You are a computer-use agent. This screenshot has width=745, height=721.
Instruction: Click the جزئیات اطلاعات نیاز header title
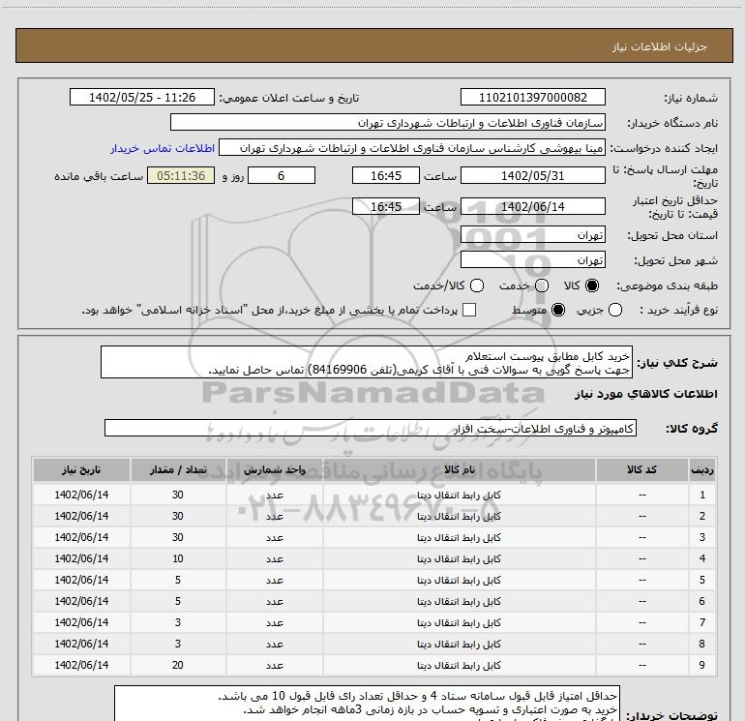tap(659, 46)
